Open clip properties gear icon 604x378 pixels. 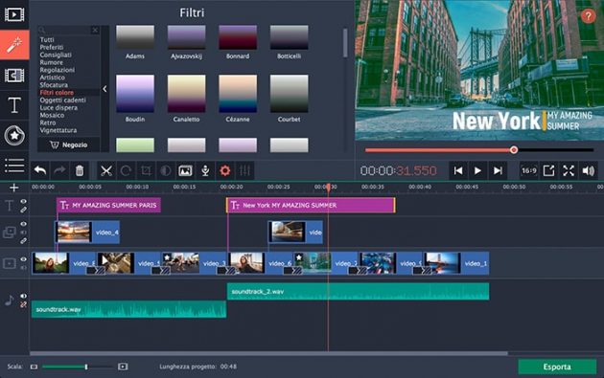225,170
